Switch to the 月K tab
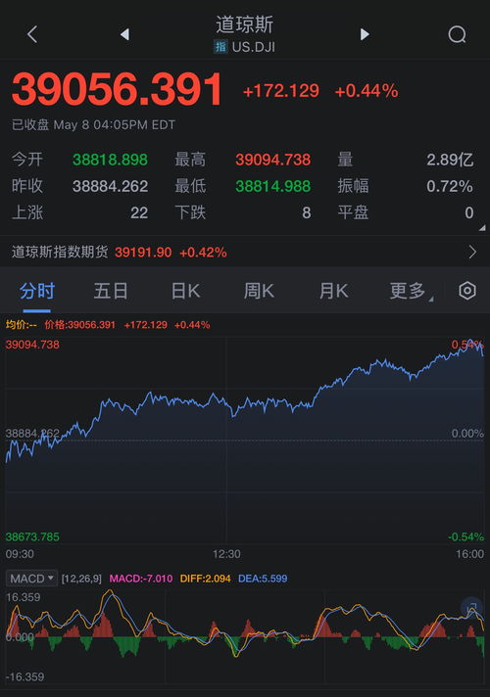490x697 pixels. coord(333,291)
